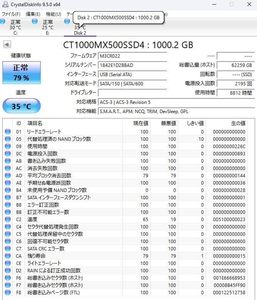
Task: Click the 生の値 column header
Action: (227, 123)
